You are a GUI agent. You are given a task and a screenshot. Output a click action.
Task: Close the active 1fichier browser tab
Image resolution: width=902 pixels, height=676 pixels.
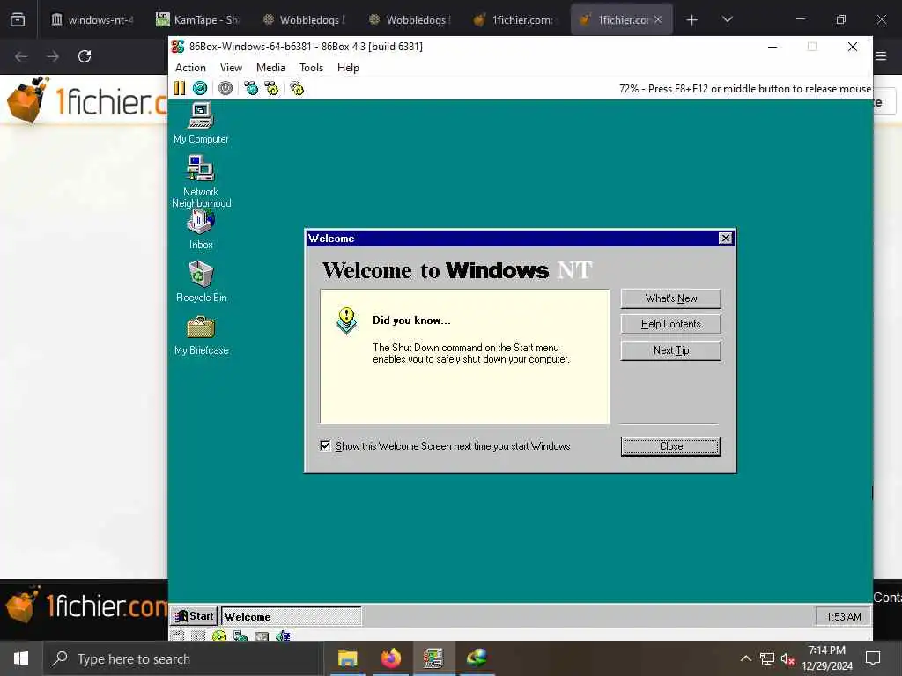[657, 19]
